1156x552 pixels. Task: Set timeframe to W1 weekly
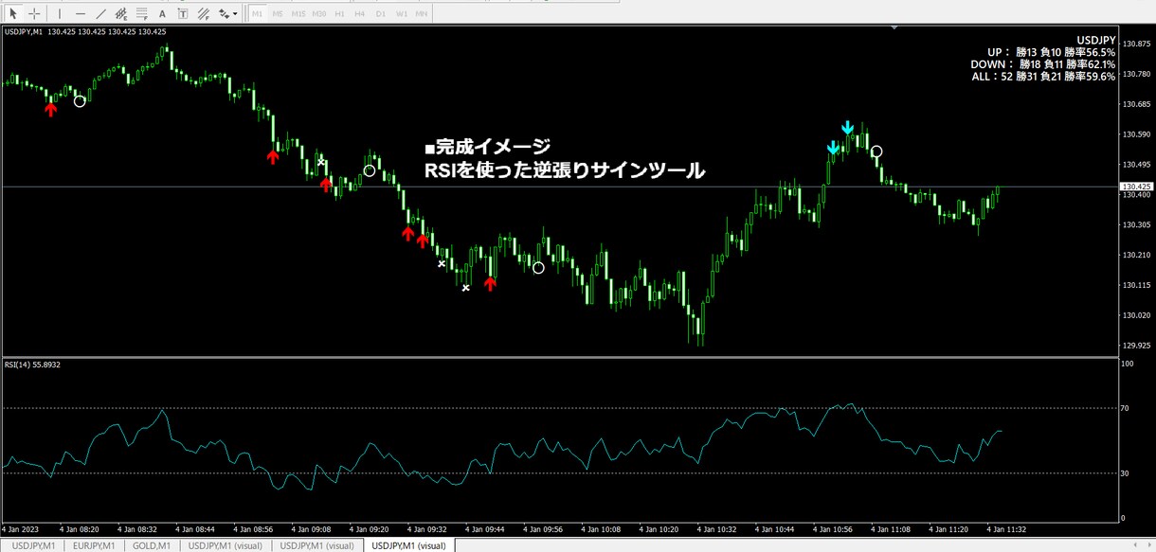point(402,14)
